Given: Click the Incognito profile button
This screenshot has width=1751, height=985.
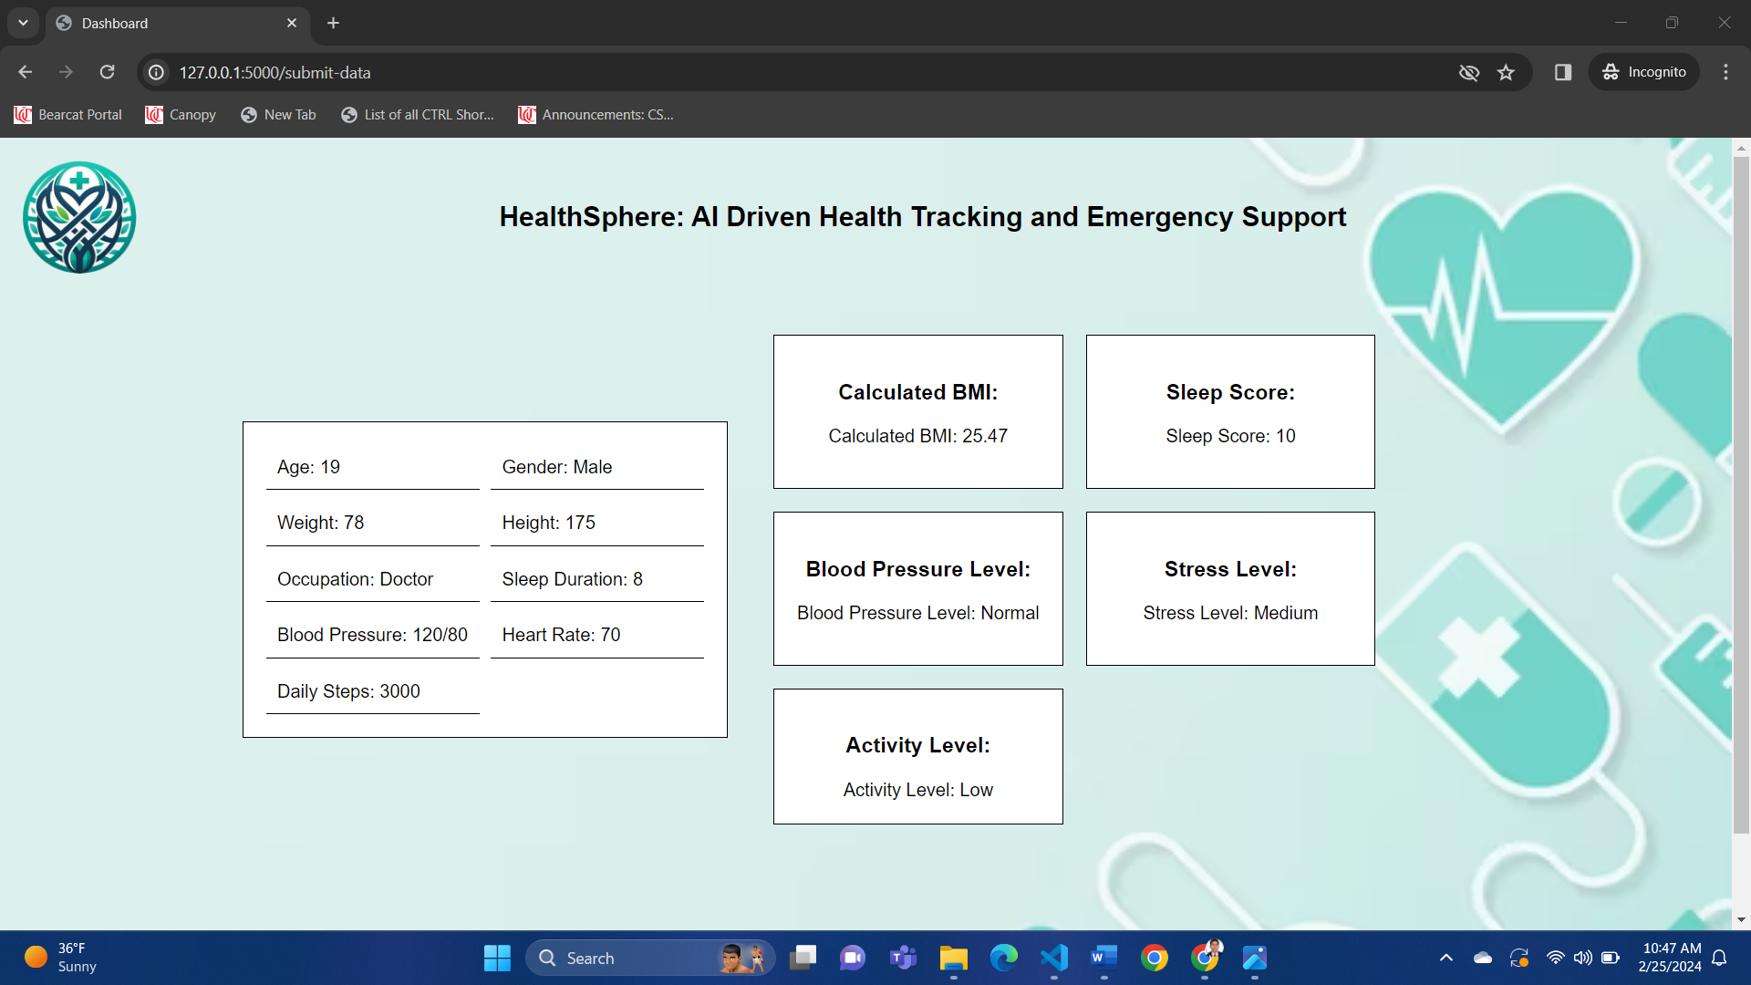Looking at the screenshot, I should tap(1644, 72).
